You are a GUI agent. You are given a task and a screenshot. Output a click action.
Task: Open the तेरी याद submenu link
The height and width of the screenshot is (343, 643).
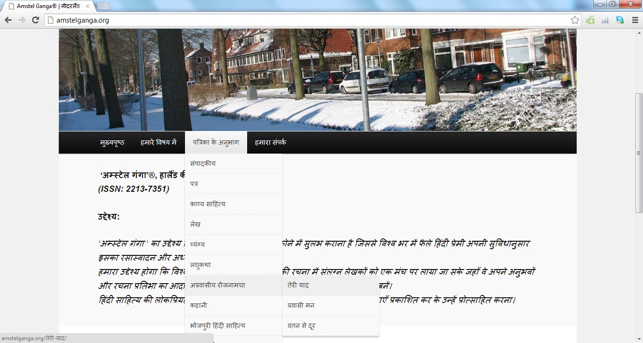coord(298,285)
